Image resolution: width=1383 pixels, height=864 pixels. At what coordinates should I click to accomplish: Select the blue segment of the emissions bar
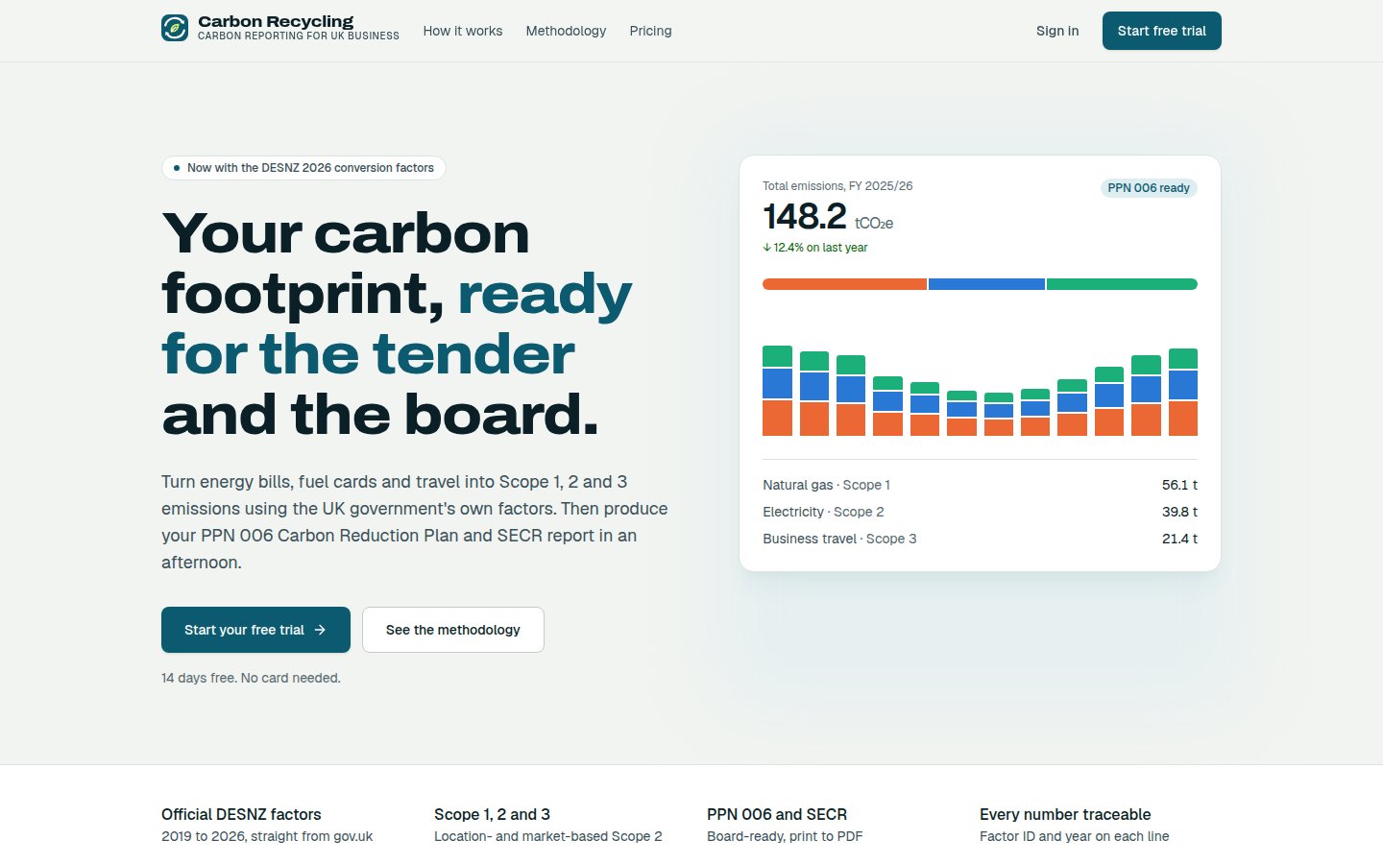click(986, 284)
